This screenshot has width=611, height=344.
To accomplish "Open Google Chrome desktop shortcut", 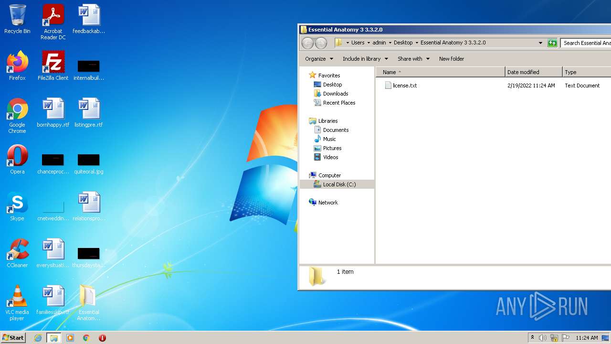I will [x=17, y=116].
